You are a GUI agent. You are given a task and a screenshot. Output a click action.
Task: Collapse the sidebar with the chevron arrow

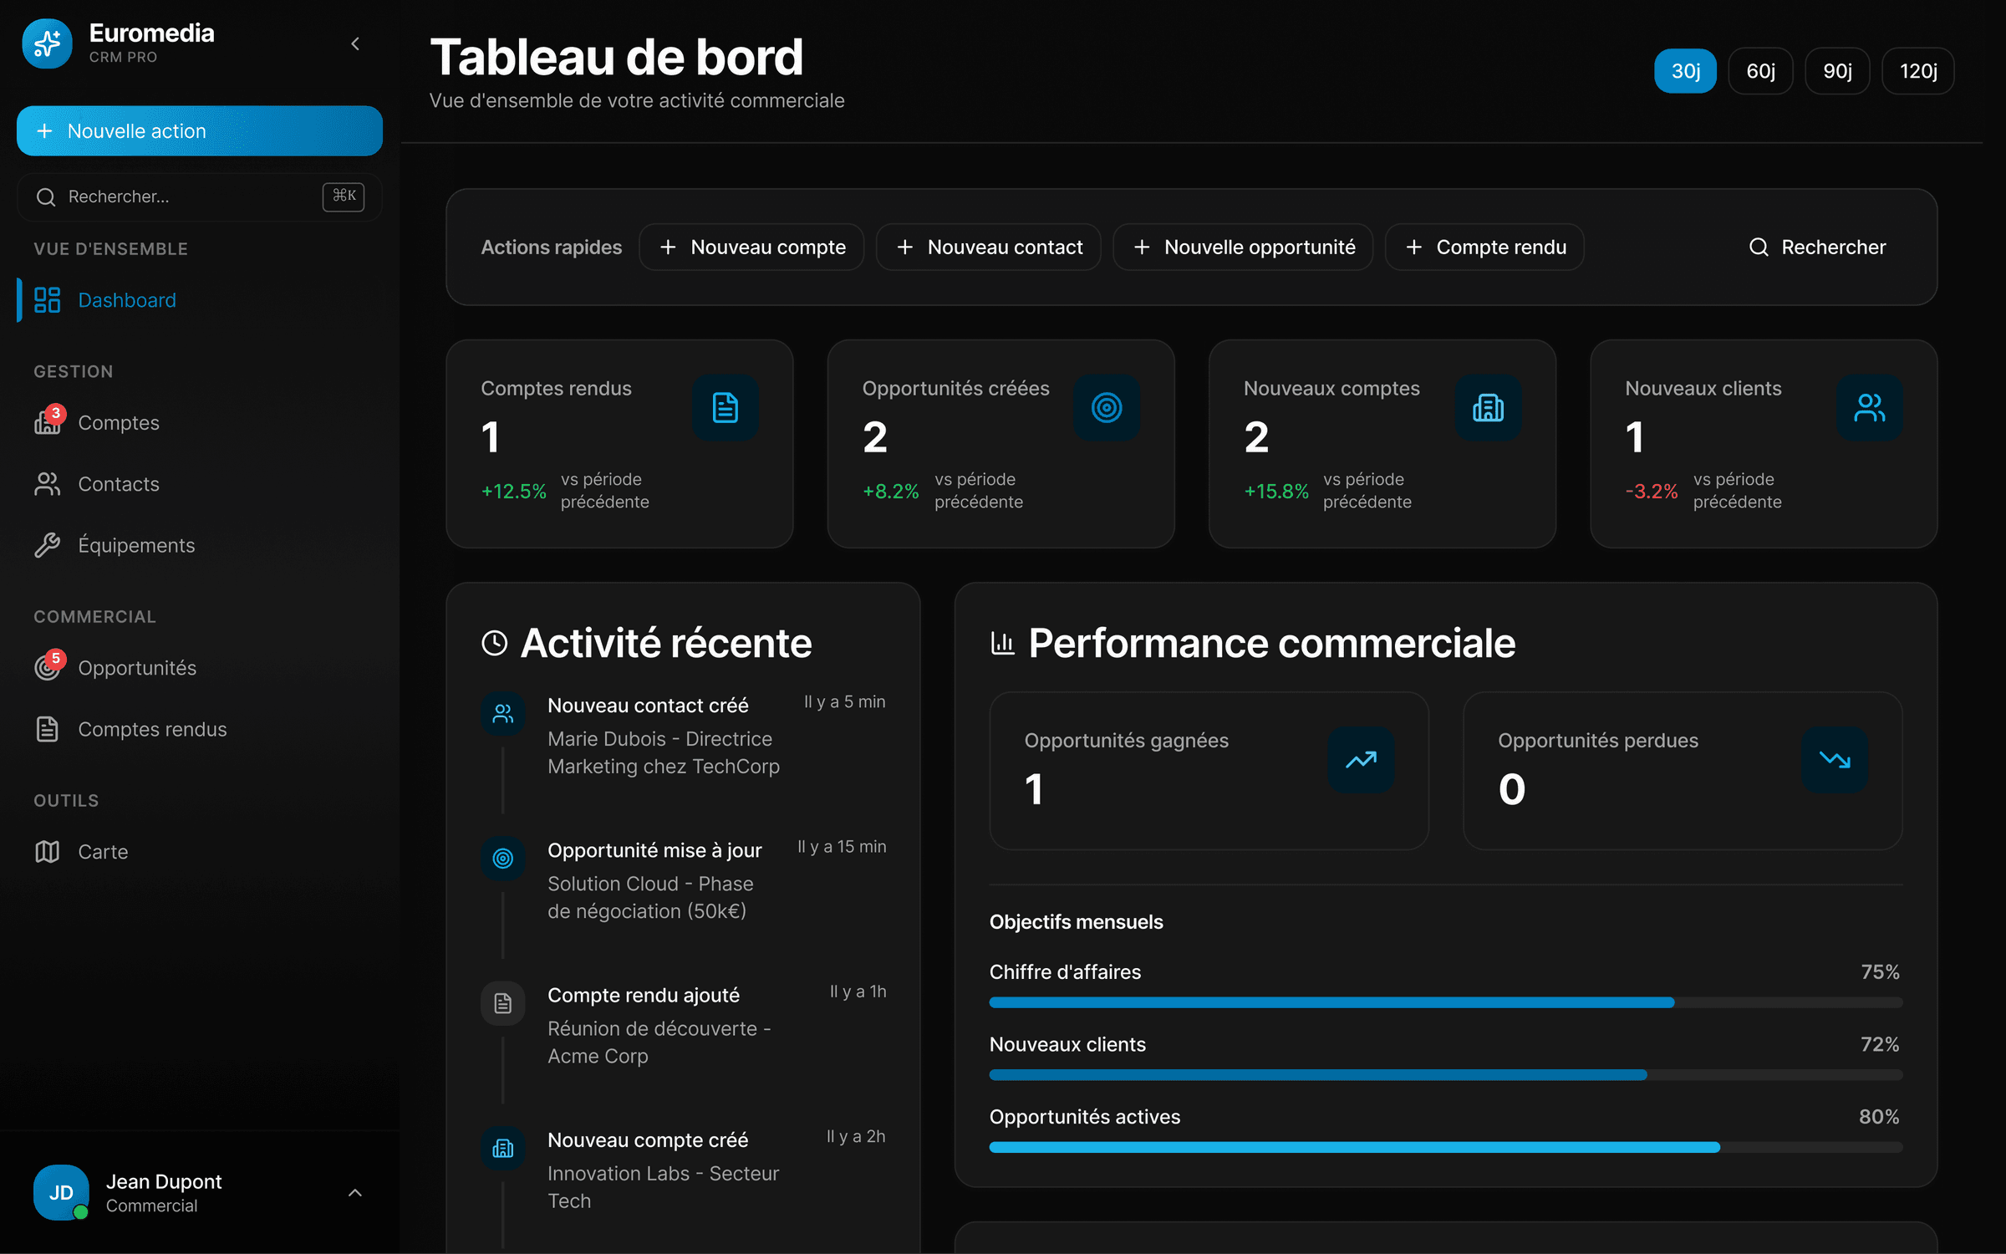pos(355,43)
